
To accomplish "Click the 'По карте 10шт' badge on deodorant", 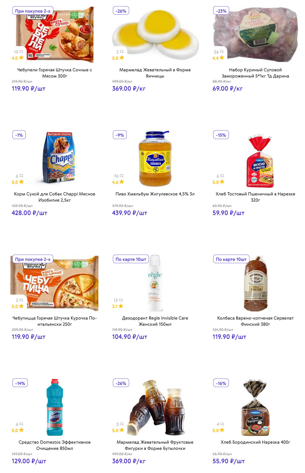I will coord(131,259).
